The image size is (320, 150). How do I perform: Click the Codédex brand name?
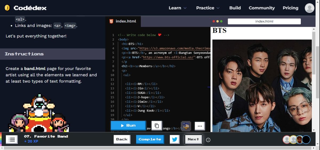pyautogui.click(x=30, y=8)
